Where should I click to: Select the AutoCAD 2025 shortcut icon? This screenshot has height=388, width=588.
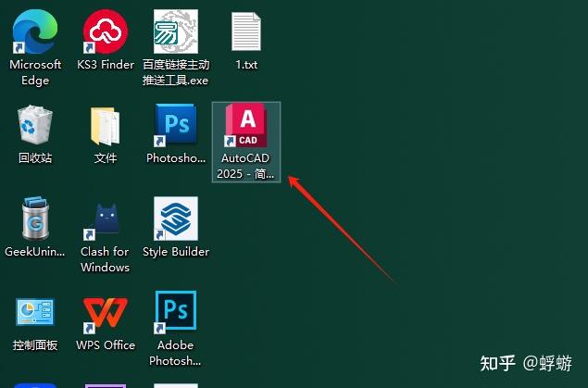pos(245,125)
